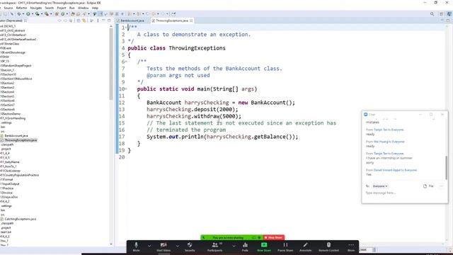453x255 pixels.
Task: Open the Security shield in Zoom toolbar
Action: (190, 246)
